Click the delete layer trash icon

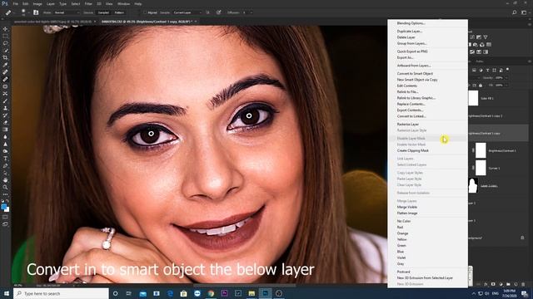tap(523, 284)
